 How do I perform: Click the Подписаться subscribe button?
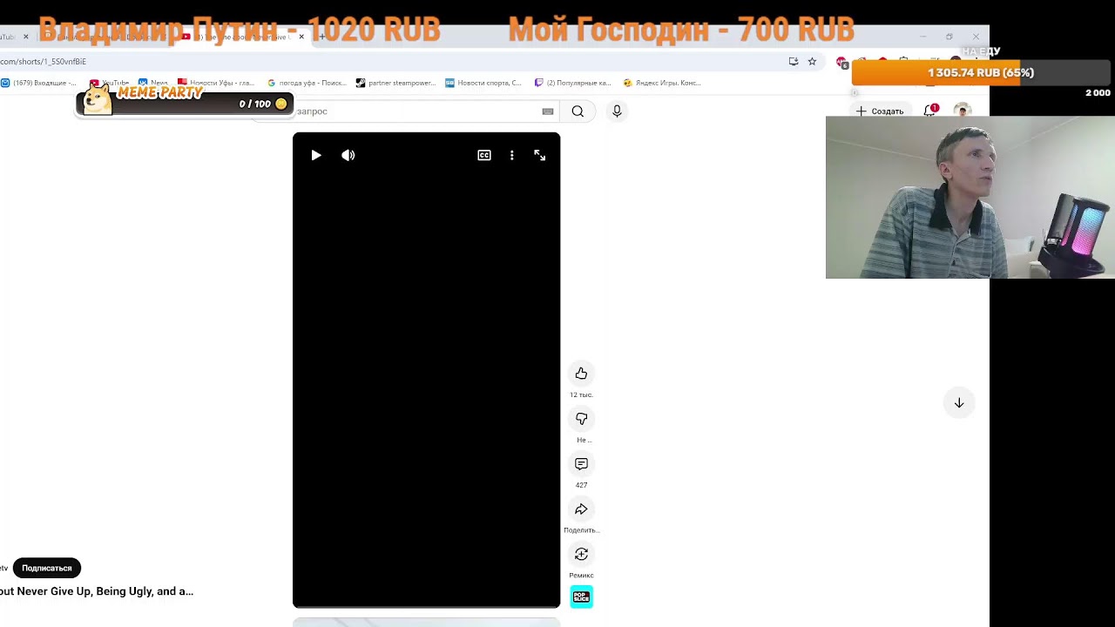(x=47, y=568)
